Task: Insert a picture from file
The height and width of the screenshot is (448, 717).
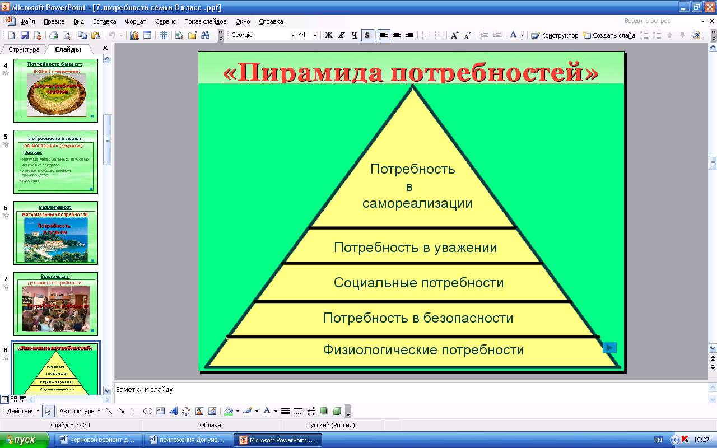Action: (x=212, y=411)
